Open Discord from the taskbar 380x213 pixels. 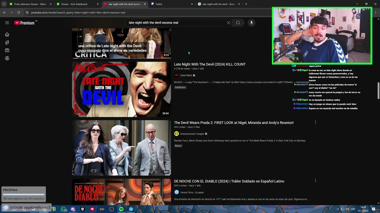(73, 209)
